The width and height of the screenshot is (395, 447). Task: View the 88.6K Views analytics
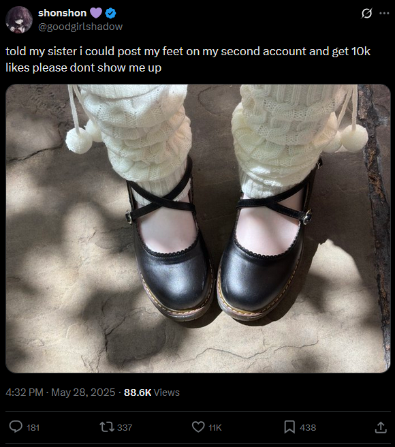click(x=152, y=392)
